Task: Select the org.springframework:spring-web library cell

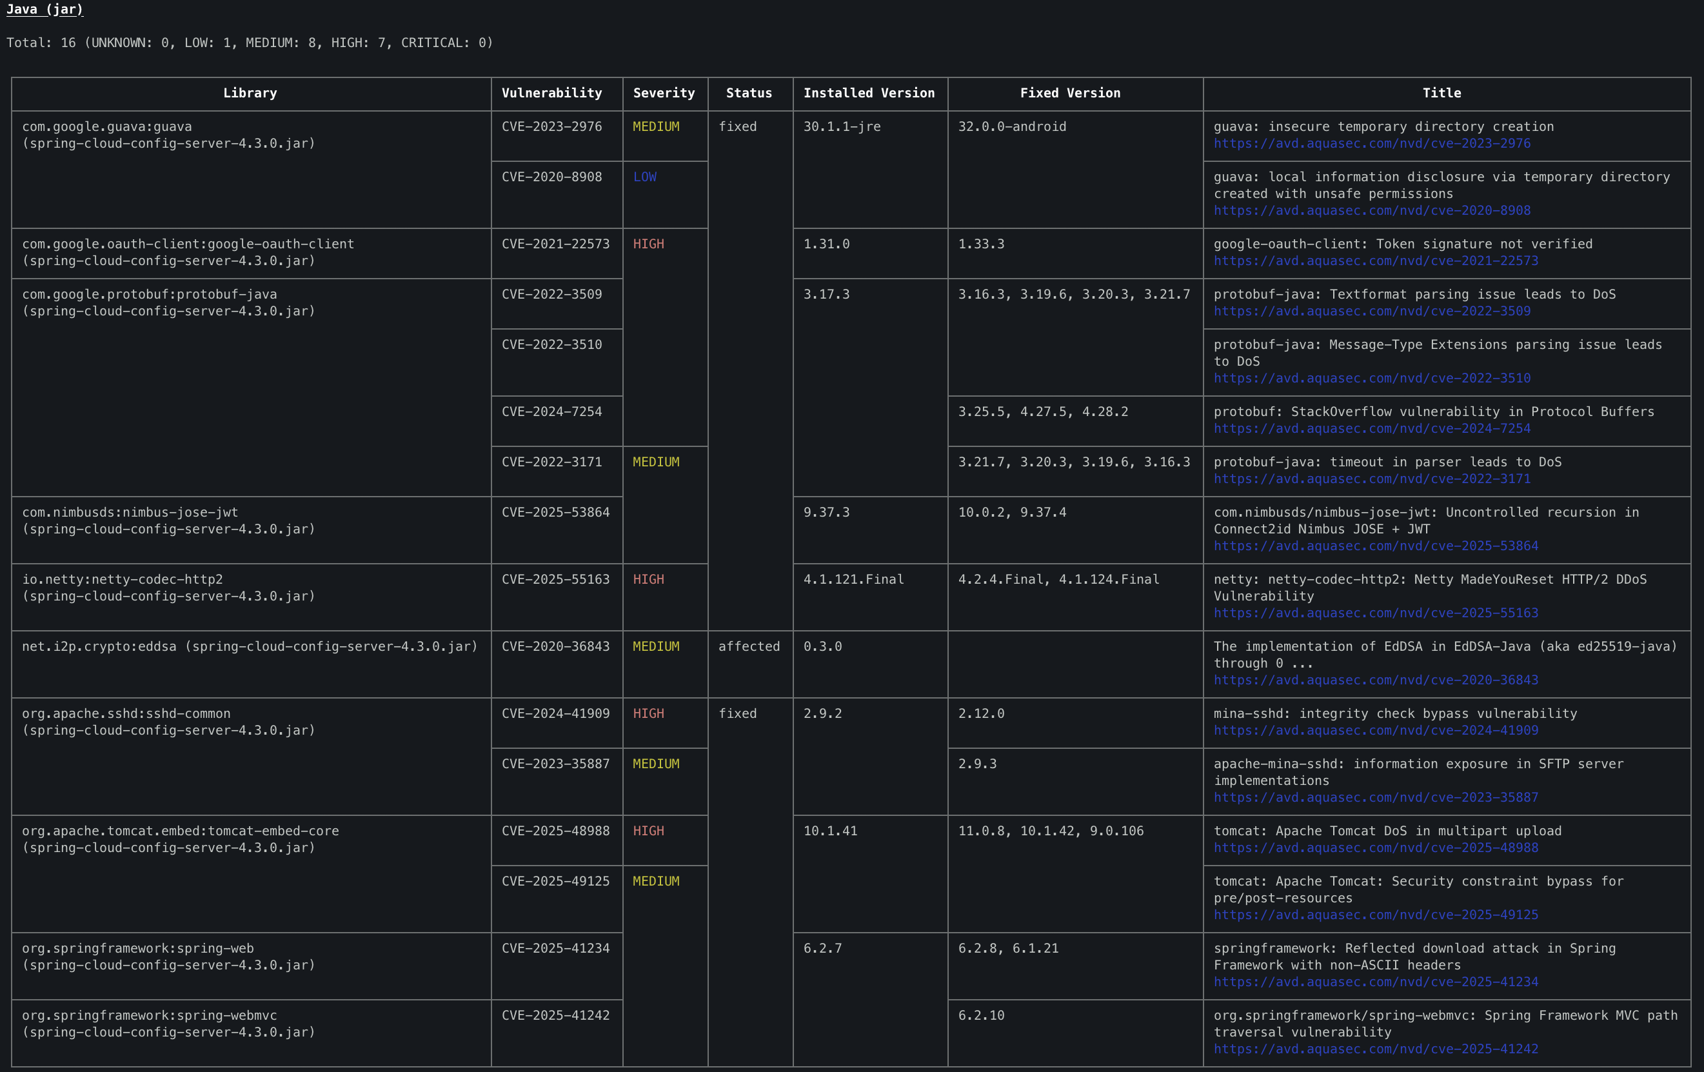Action: tap(251, 966)
